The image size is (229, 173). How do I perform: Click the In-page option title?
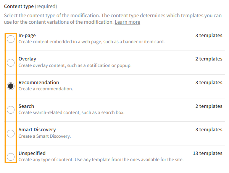[27, 36]
